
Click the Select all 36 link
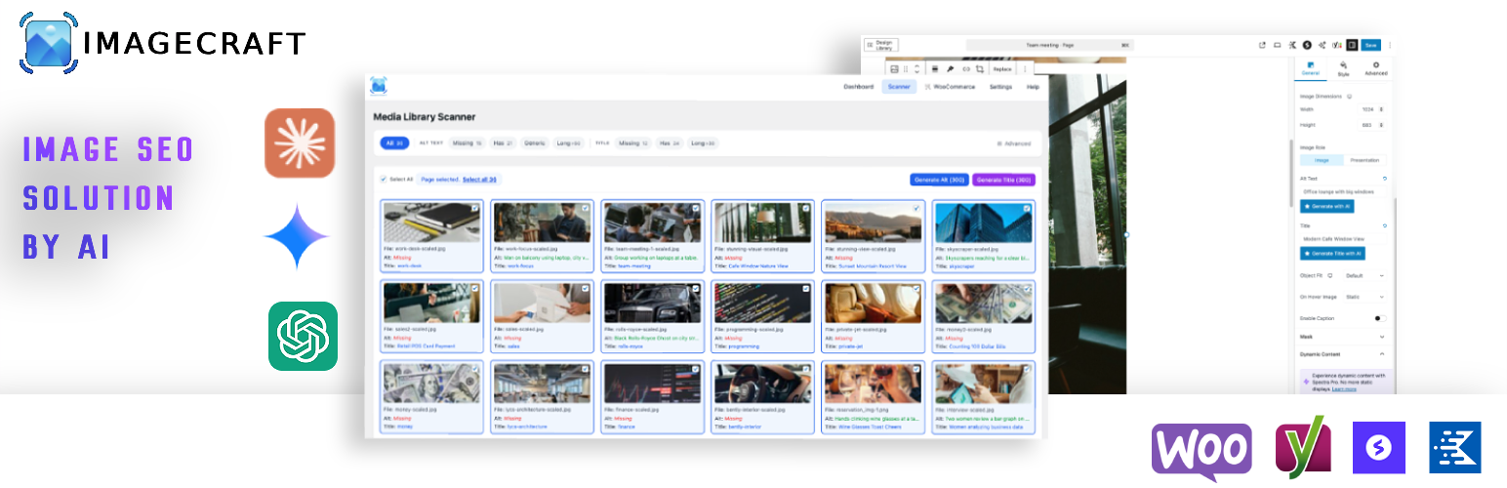[479, 180]
